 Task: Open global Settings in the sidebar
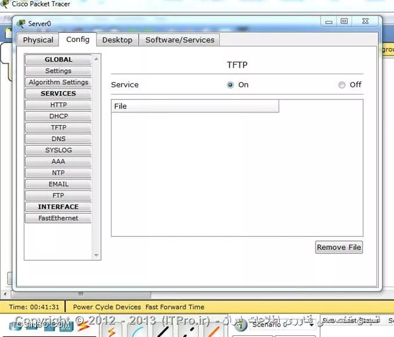point(58,71)
